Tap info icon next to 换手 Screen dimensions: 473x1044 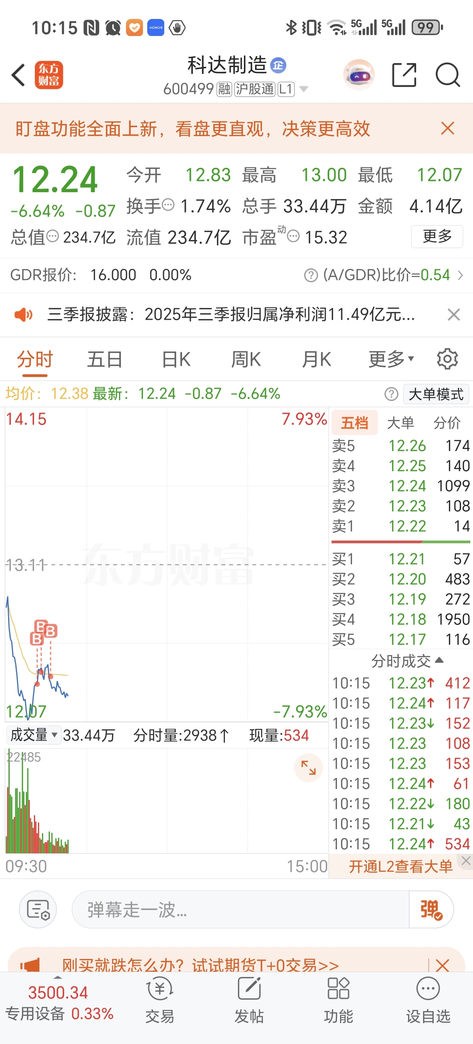[x=168, y=205]
